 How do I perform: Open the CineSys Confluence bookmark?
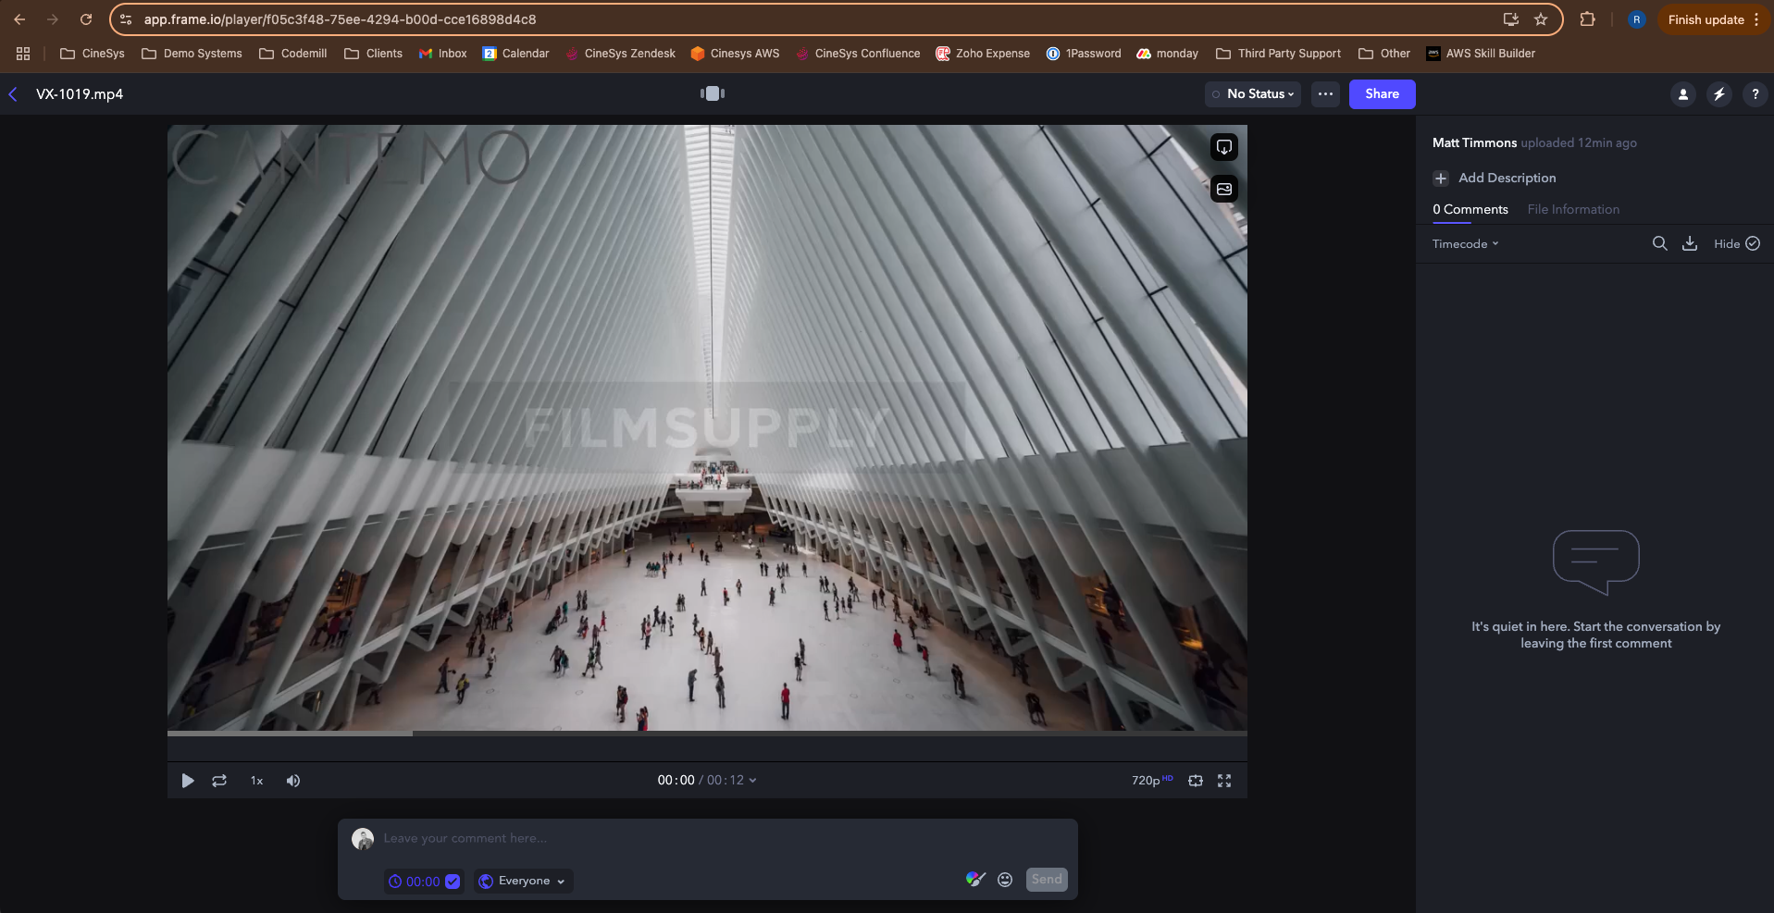tap(857, 54)
